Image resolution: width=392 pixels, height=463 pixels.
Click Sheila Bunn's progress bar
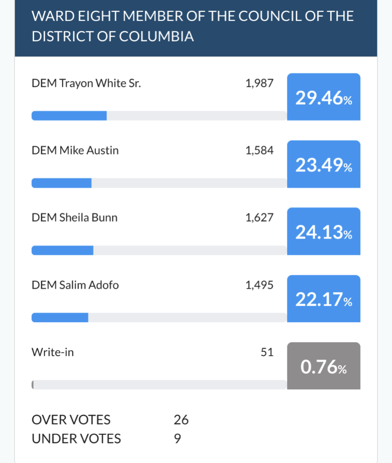[x=159, y=250]
